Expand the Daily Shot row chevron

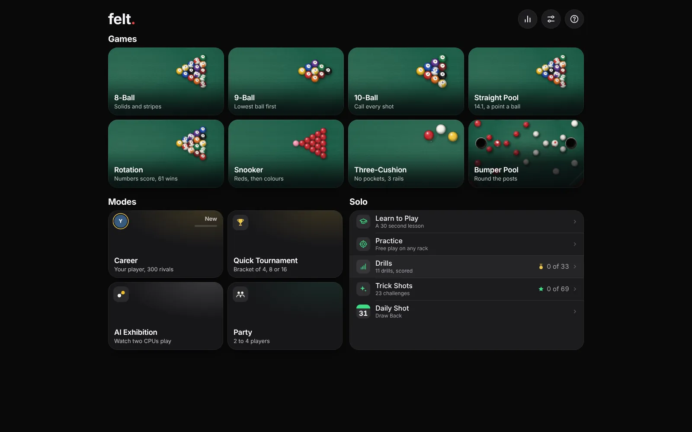(575, 311)
